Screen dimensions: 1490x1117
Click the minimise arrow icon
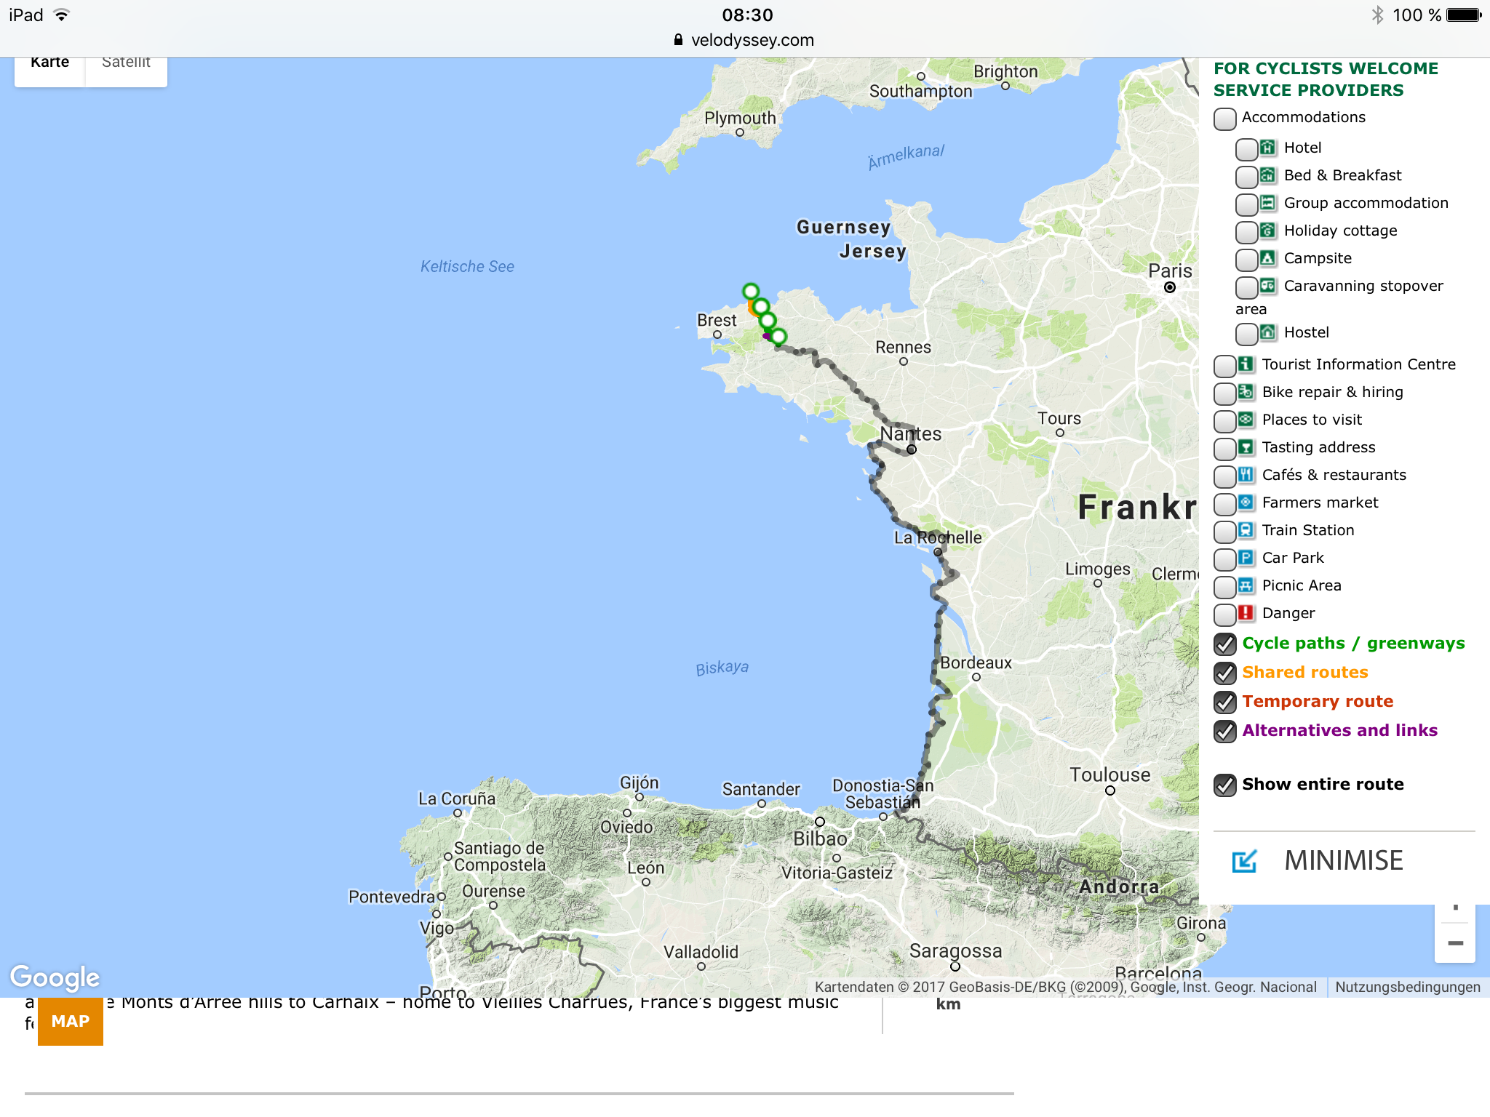pyautogui.click(x=1244, y=861)
